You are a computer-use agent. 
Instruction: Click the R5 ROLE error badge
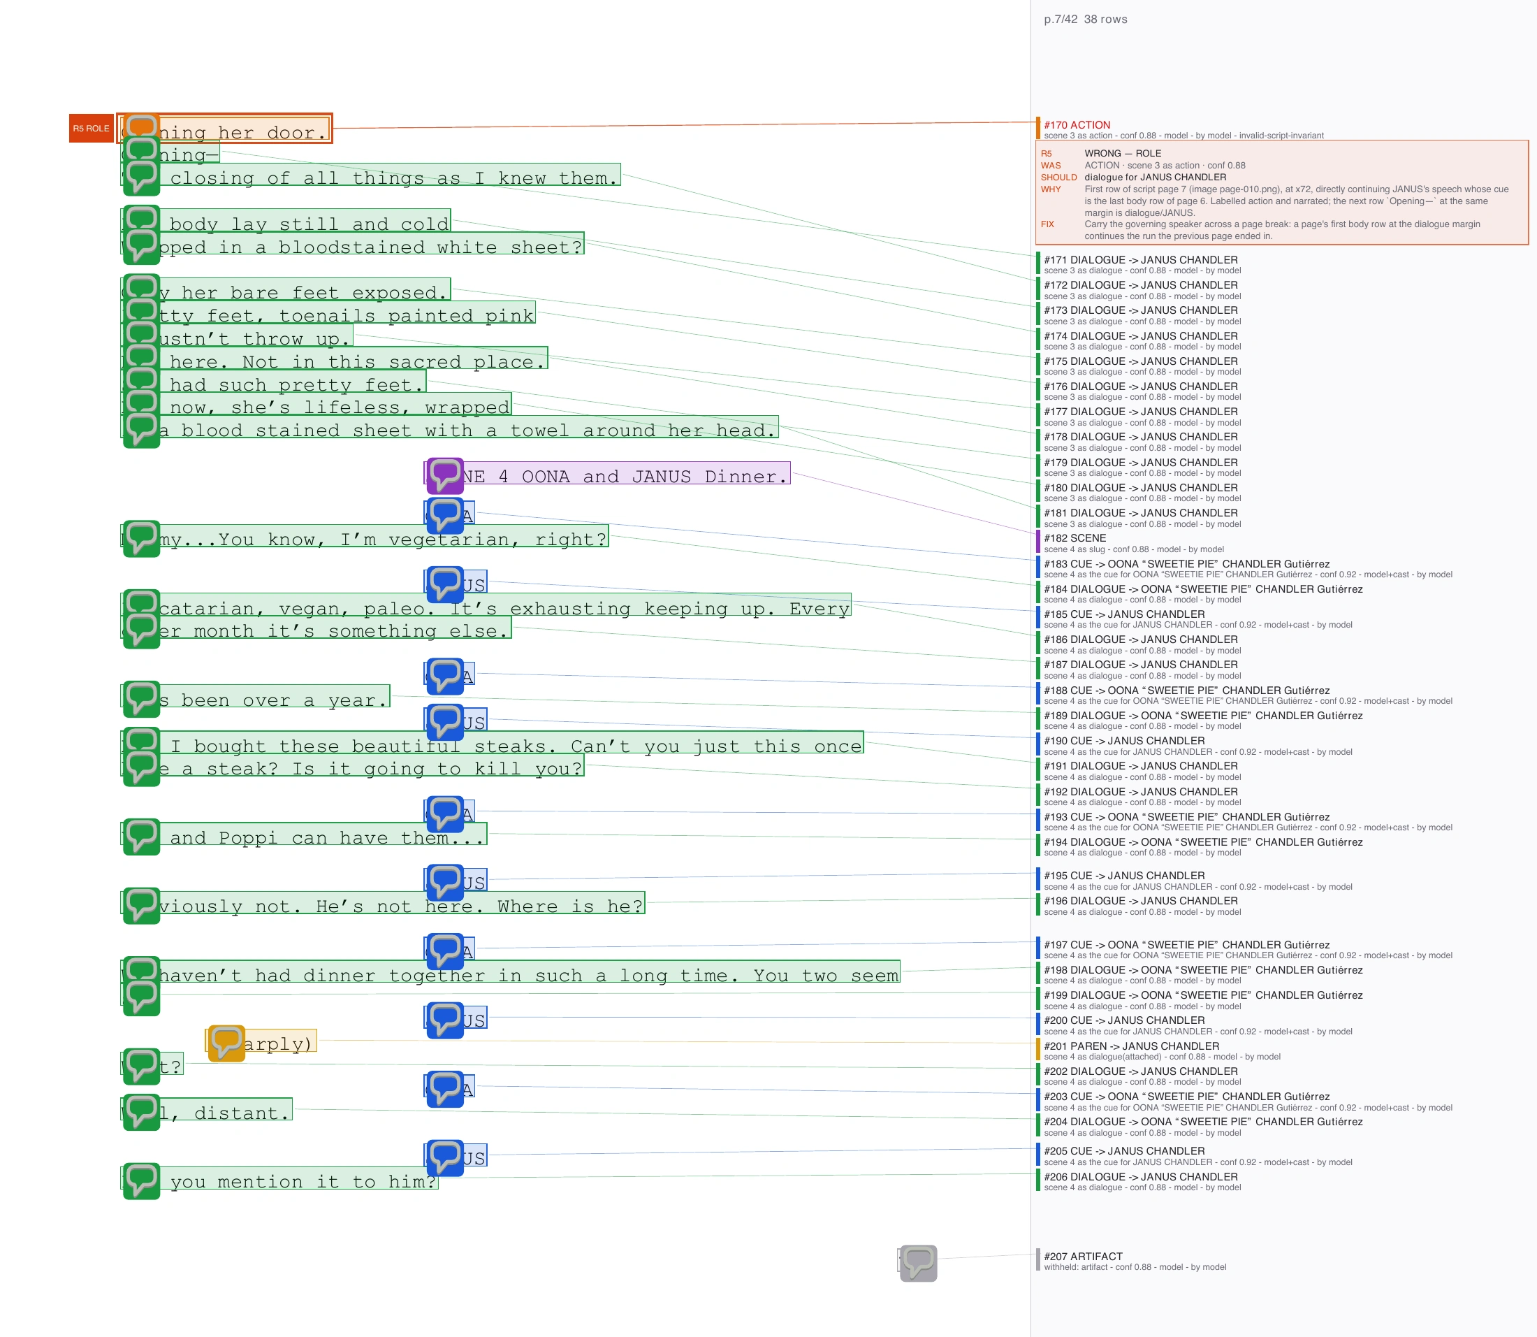pyautogui.click(x=91, y=129)
